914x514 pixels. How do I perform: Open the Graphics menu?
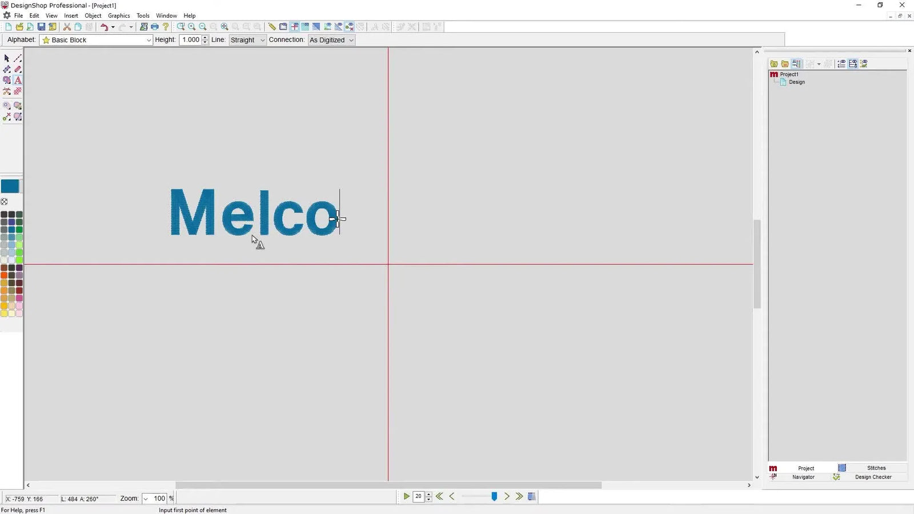coord(119,15)
